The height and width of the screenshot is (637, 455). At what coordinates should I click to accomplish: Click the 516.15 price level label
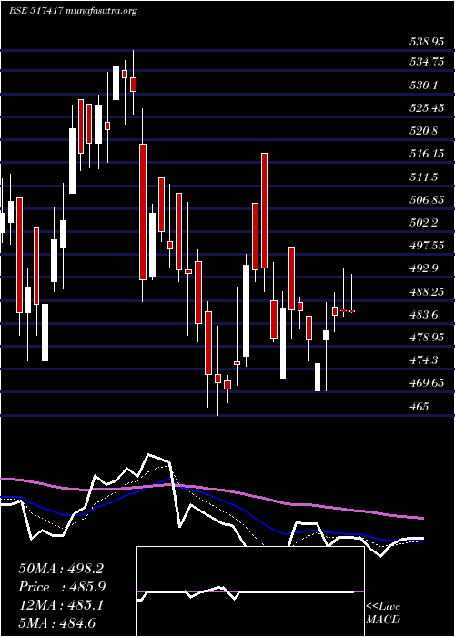[x=427, y=154]
